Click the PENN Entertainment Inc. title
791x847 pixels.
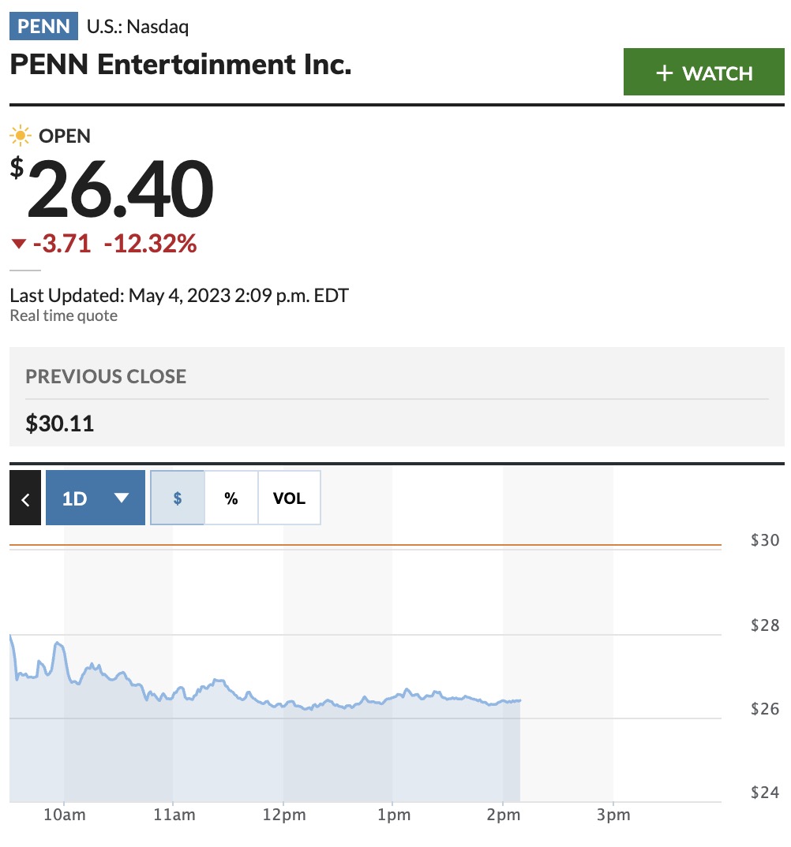[x=181, y=65]
